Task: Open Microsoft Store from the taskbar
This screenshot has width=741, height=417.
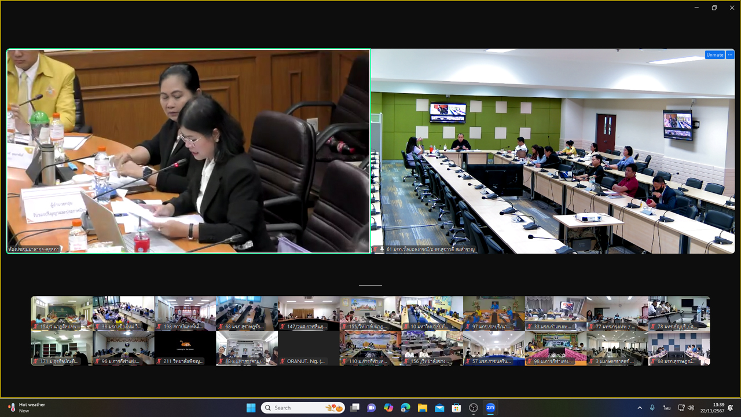Action: [x=456, y=408]
